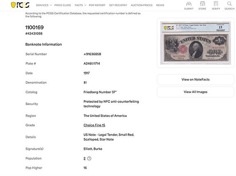Click the certification number #43431098 text

coord(34,33)
